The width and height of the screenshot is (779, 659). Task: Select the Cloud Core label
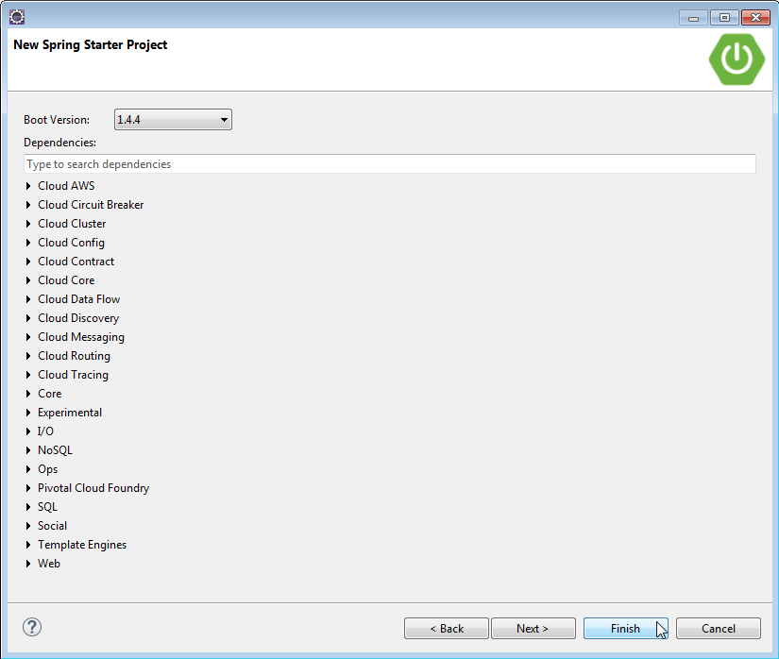coord(66,280)
